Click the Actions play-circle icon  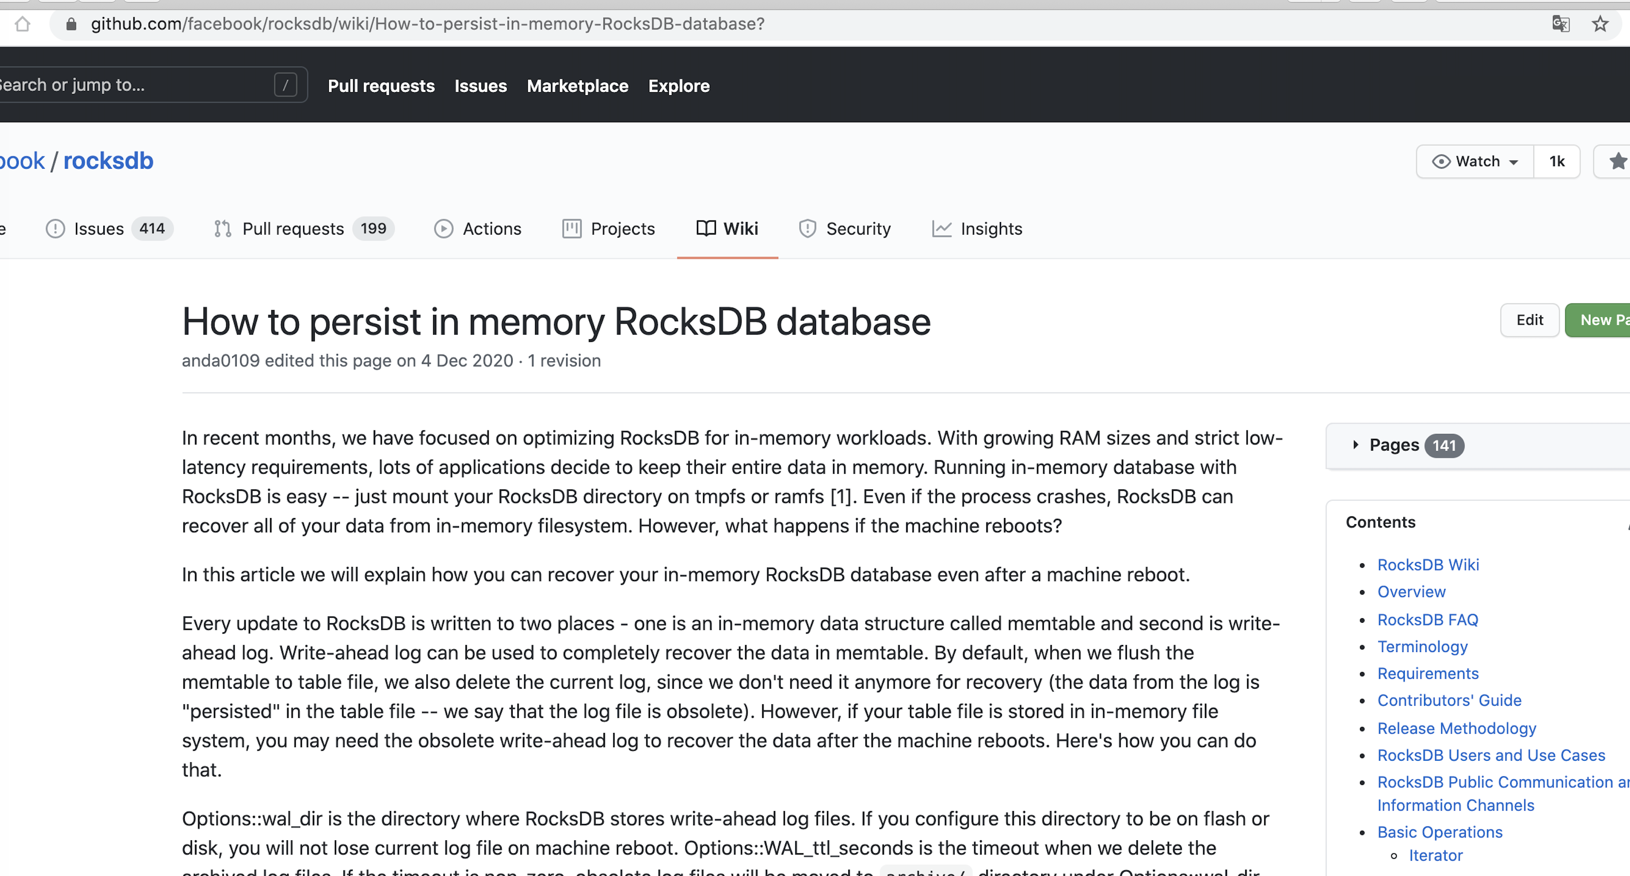click(444, 229)
